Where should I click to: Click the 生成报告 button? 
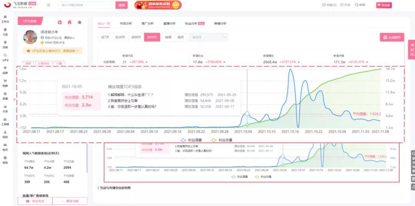[392, 37]
